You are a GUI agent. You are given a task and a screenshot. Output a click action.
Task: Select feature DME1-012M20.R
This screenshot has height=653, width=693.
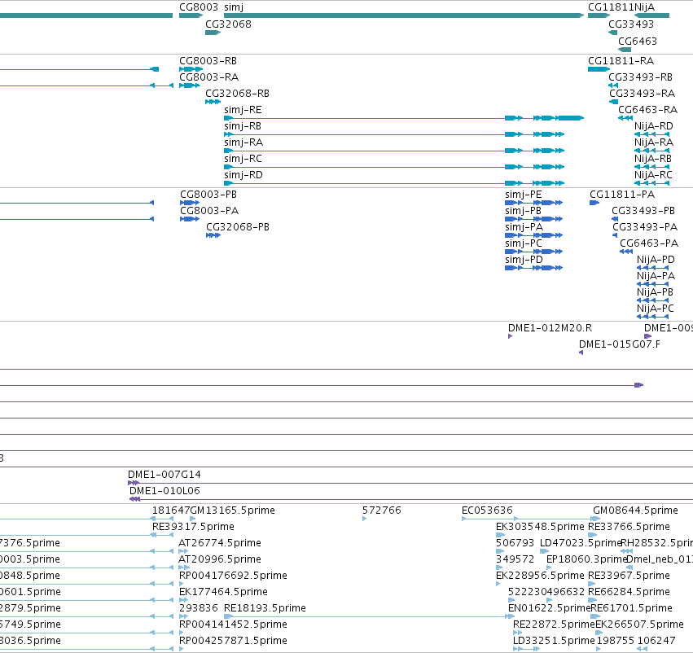550,328
